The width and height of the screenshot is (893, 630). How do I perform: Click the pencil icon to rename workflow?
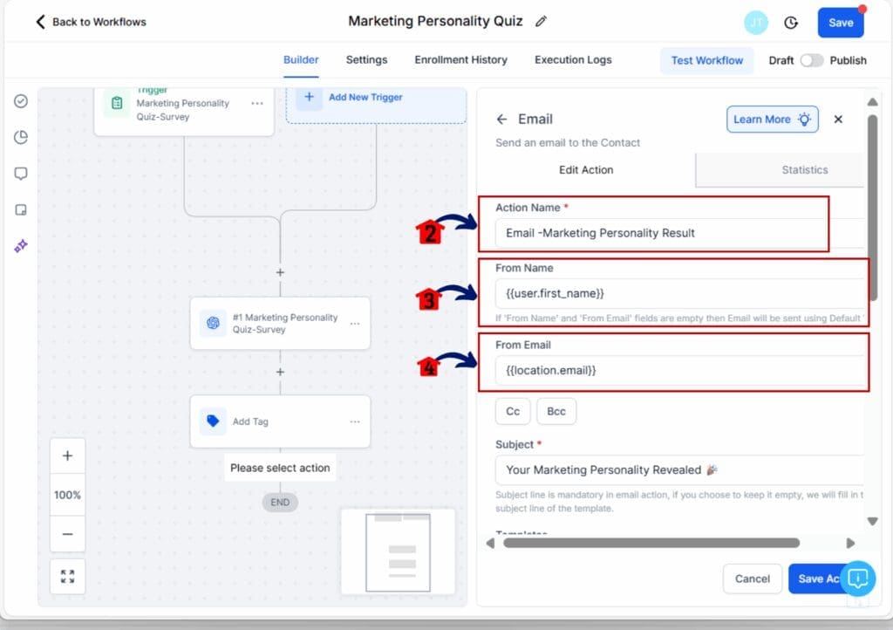click(542, 22)
